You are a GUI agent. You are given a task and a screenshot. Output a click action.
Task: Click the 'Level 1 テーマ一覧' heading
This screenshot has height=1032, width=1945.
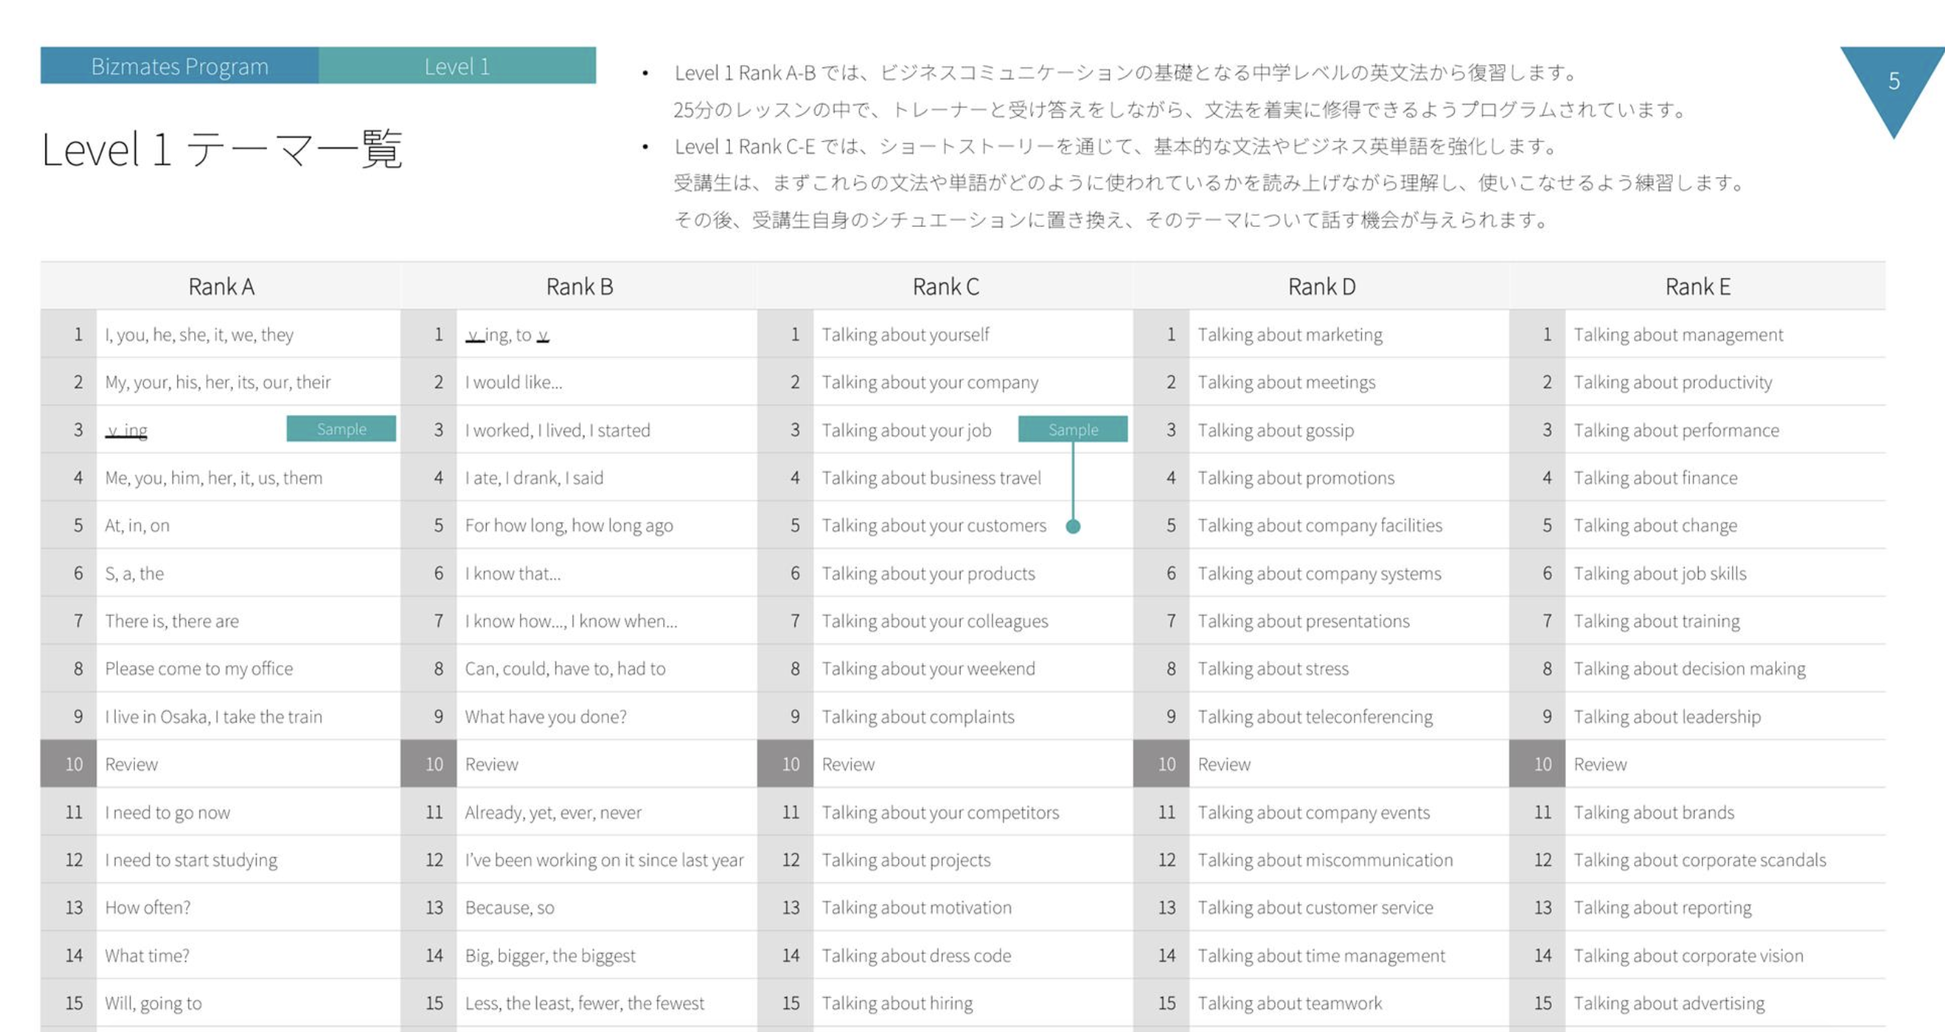click(221, 148)
